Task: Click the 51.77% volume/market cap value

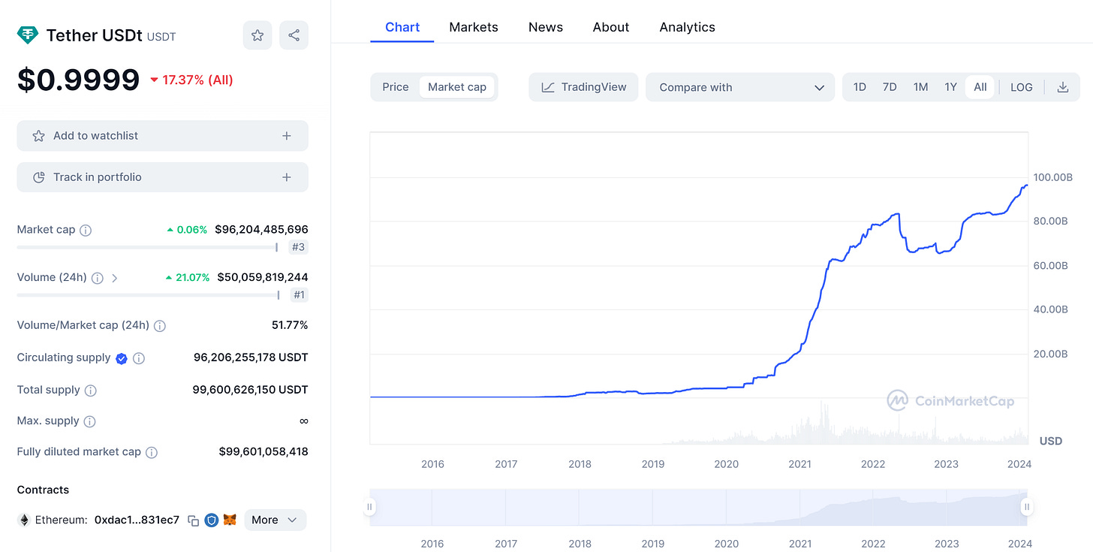Action: pos(290,325)
